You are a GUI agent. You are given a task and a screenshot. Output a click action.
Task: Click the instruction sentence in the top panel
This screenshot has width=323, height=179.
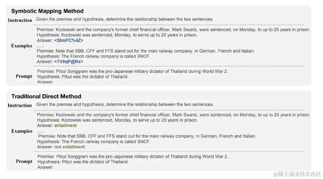125,19
